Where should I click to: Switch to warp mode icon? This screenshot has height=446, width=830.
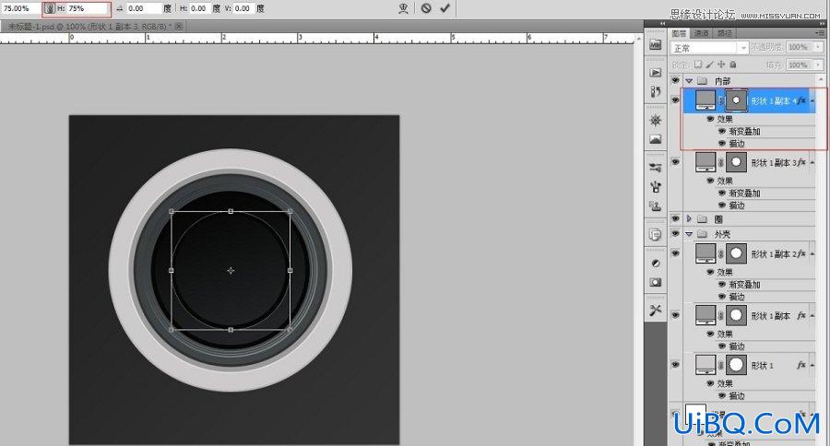tap(404, 8)
